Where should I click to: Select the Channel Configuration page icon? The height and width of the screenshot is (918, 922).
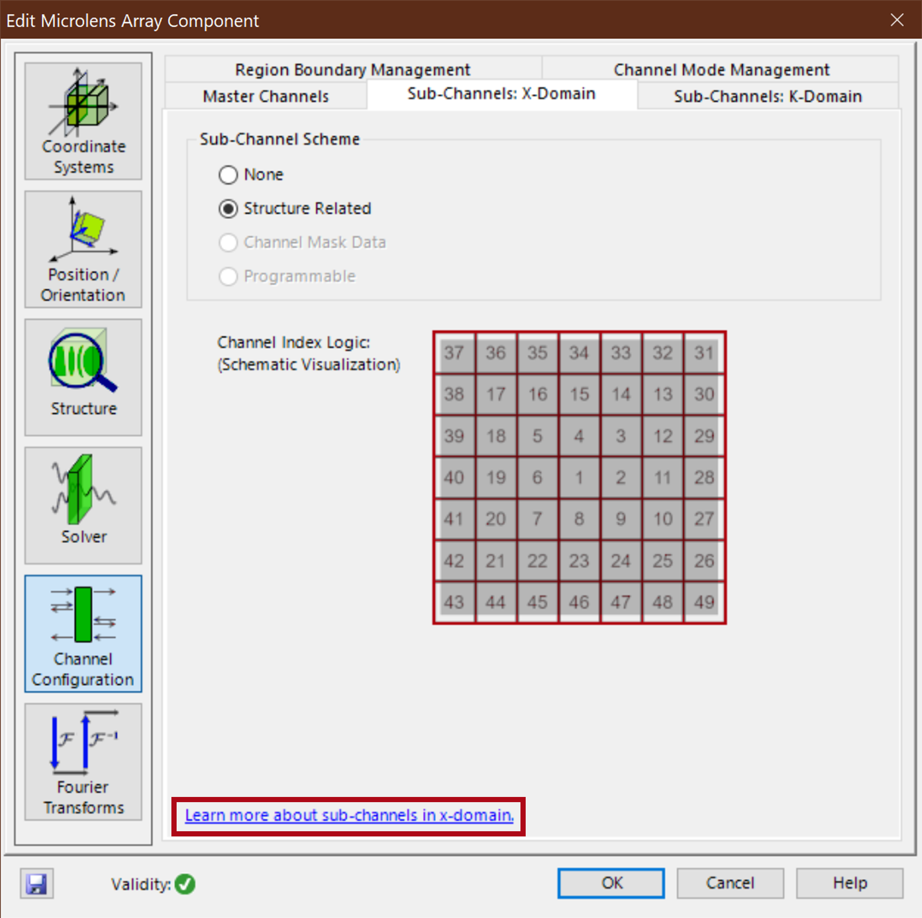tap(83, 633)
